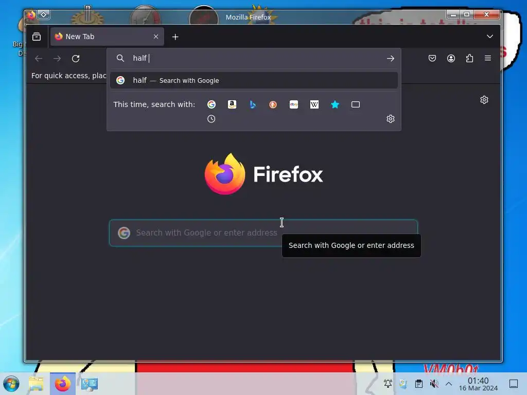This screenshot has width=527, height=395.
Task: Open search settings gear in dropdown
Action: tap(390, 119)
